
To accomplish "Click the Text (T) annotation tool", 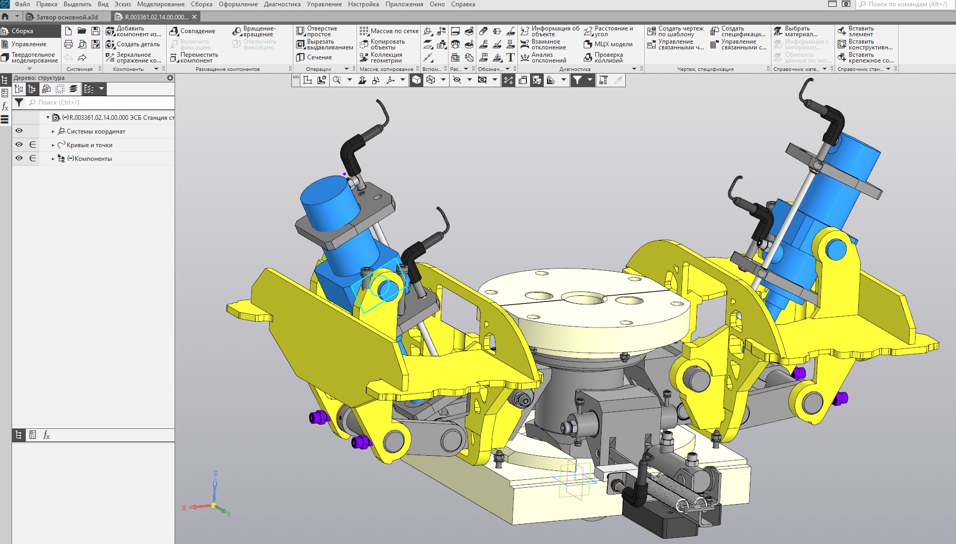I will (510, 57).
